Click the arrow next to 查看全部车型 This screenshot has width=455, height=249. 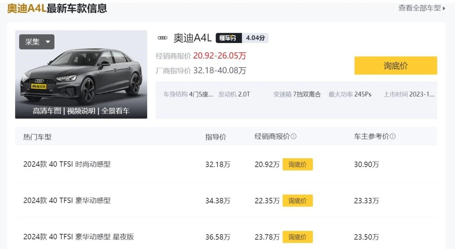(444, 8)
